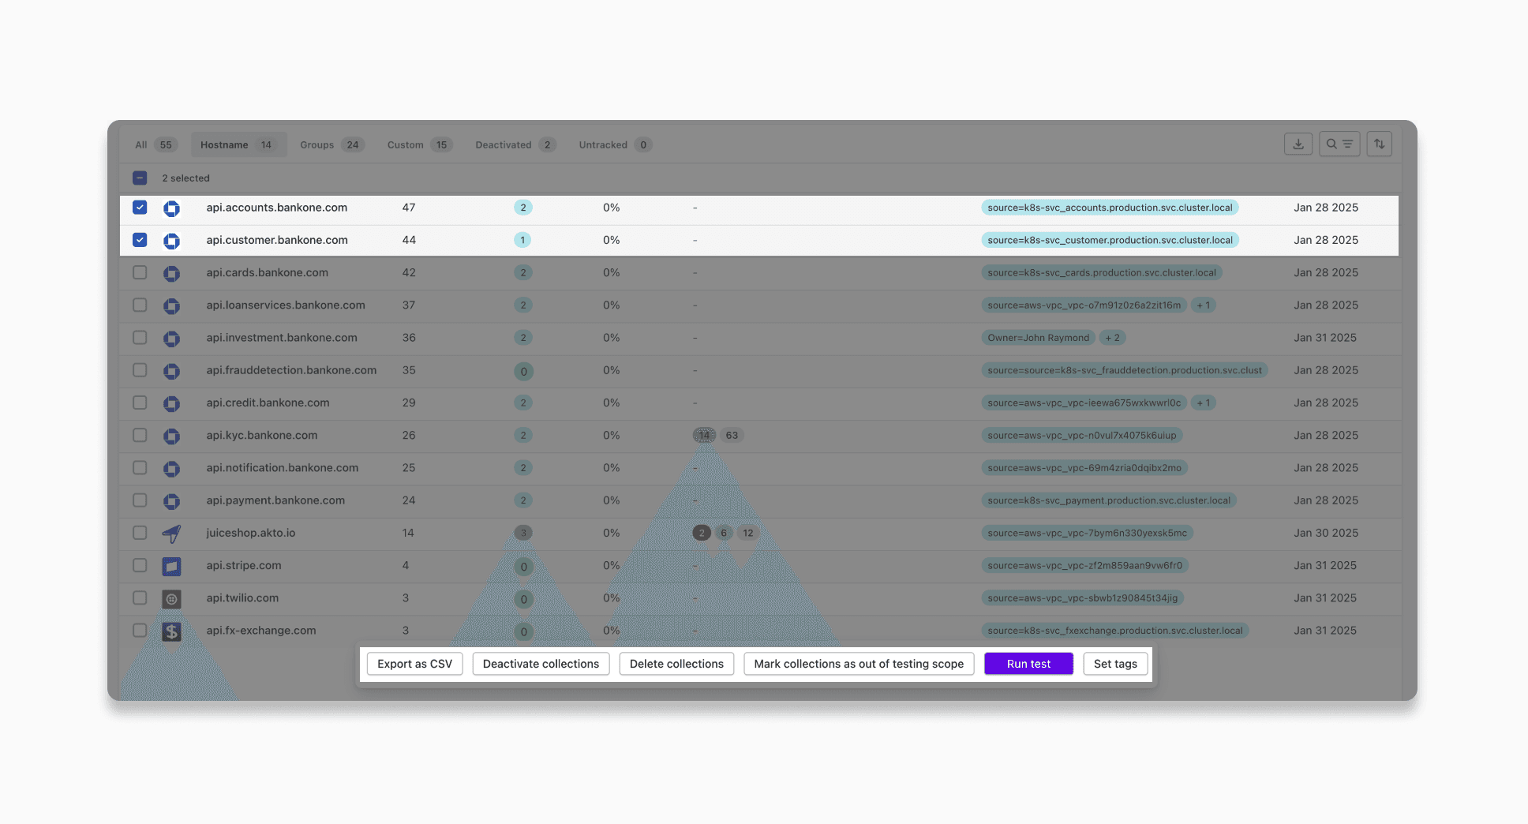Click the bank icon beside api.accounts.bankone.com
Image resolution: width=1528 pixels, height=824 pixels.
pos(171,208)
